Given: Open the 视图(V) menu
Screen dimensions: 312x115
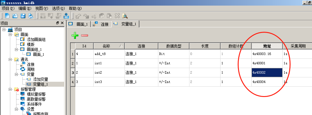Looking at the screenshot, I should click(x=42, y=8).
